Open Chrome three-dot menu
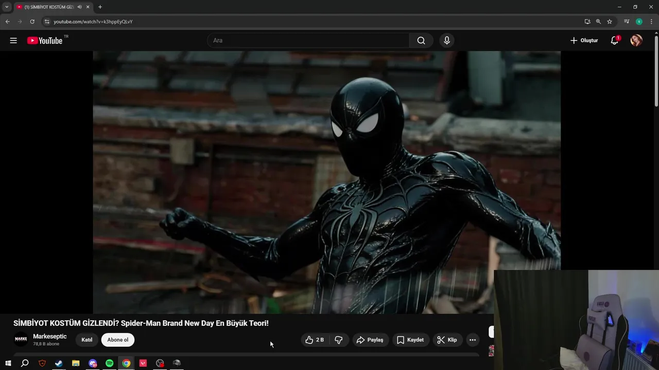 pyautogui.click(x=651, y=22)
